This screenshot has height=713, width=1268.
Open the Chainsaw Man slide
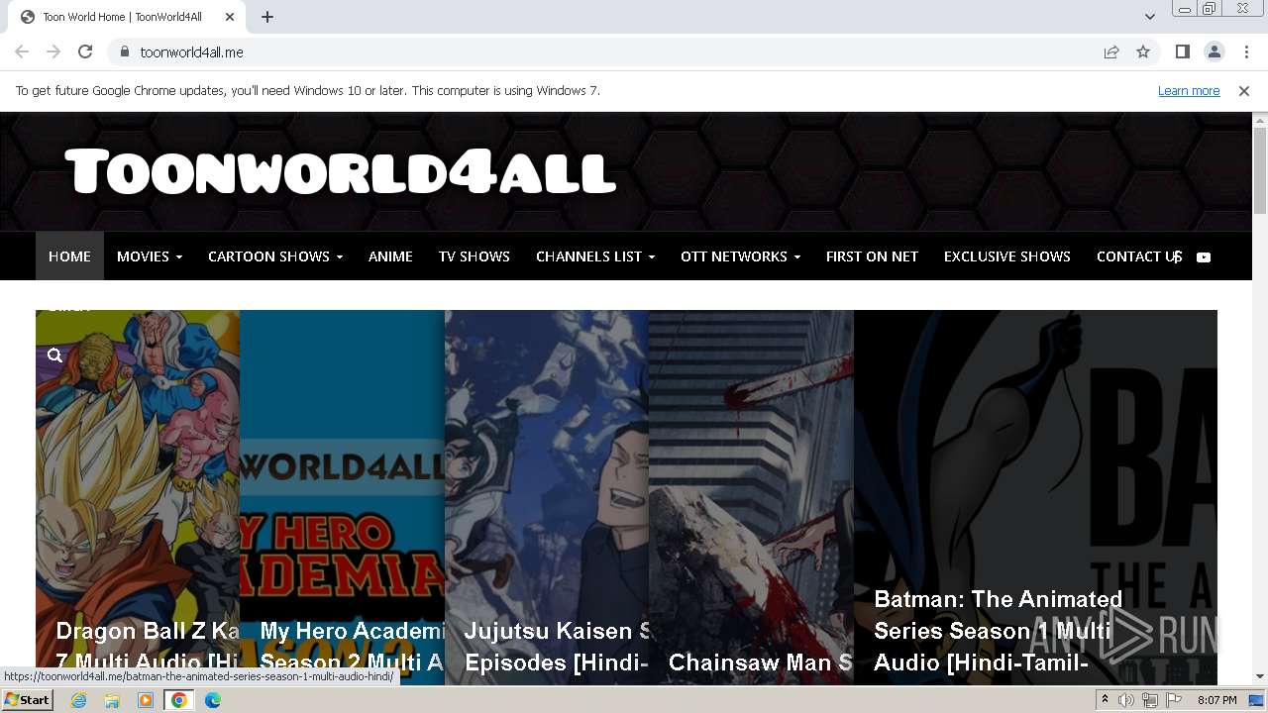751,497
